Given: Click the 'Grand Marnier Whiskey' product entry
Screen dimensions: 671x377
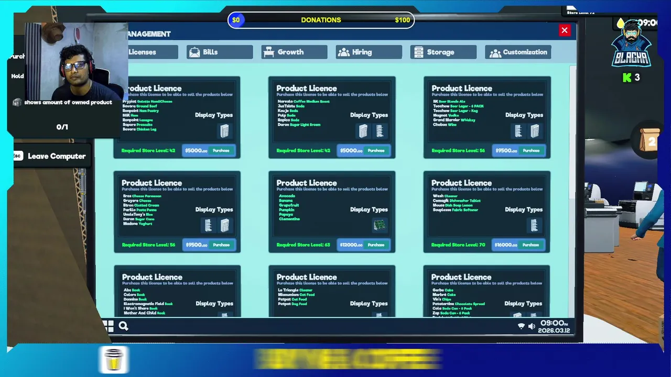Looking at the screenshot, I should click(454, 120).
